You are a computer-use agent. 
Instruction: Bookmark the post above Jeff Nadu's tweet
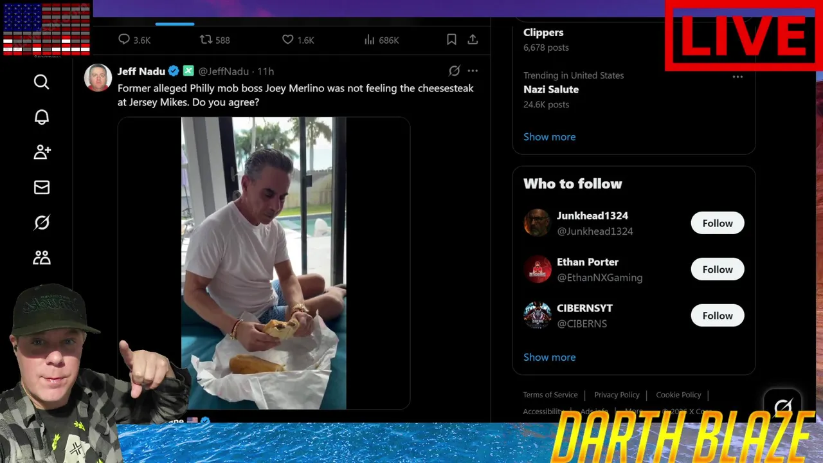(451, 40)
